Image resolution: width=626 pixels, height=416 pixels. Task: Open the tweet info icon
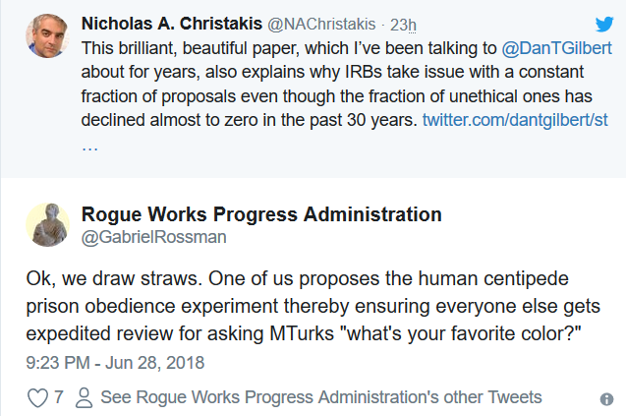pyautogui.click(x=606, y=398)
